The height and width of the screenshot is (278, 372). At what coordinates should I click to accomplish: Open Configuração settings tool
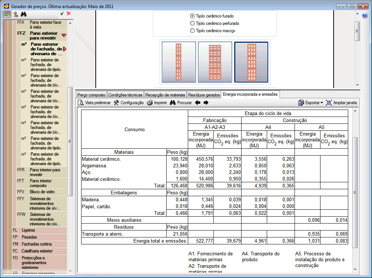[x=129, y=103]
